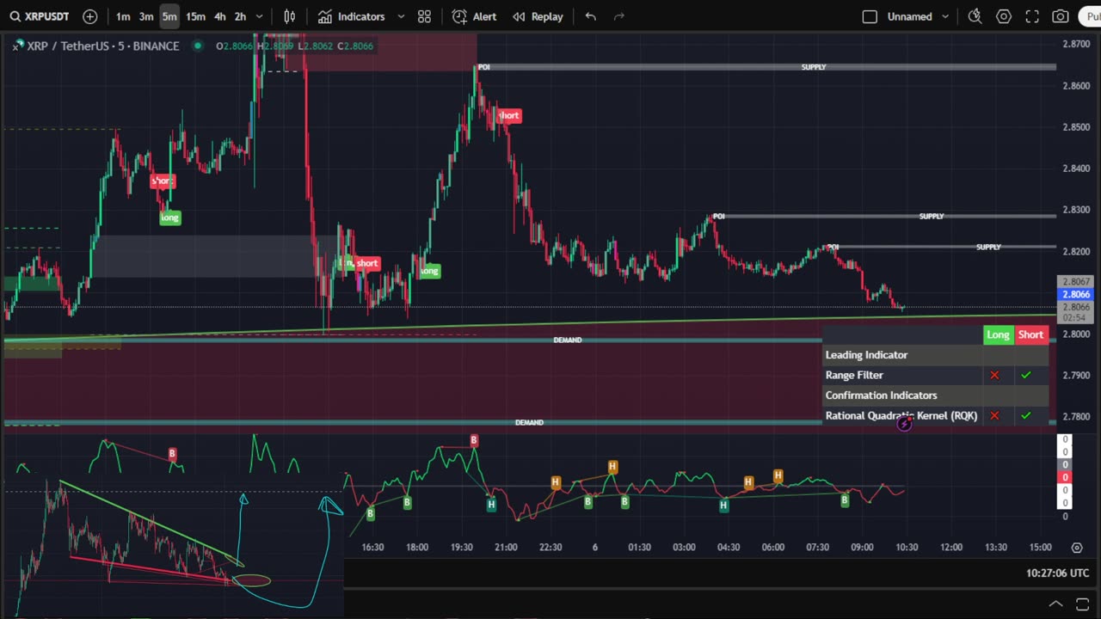Switch to the 4h timeframe

[220, 16]
